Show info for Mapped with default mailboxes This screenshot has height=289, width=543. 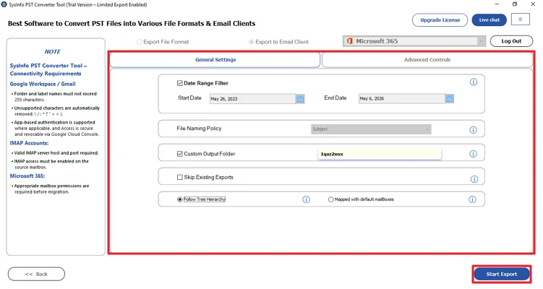pyautogui.click(x=472, y=199)
